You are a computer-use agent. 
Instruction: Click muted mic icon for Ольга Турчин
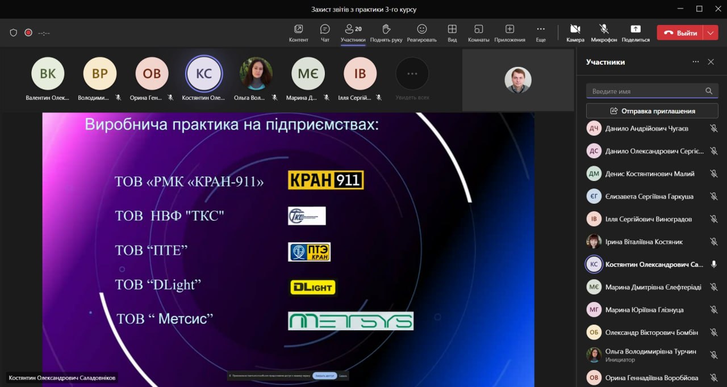point(714,355)
